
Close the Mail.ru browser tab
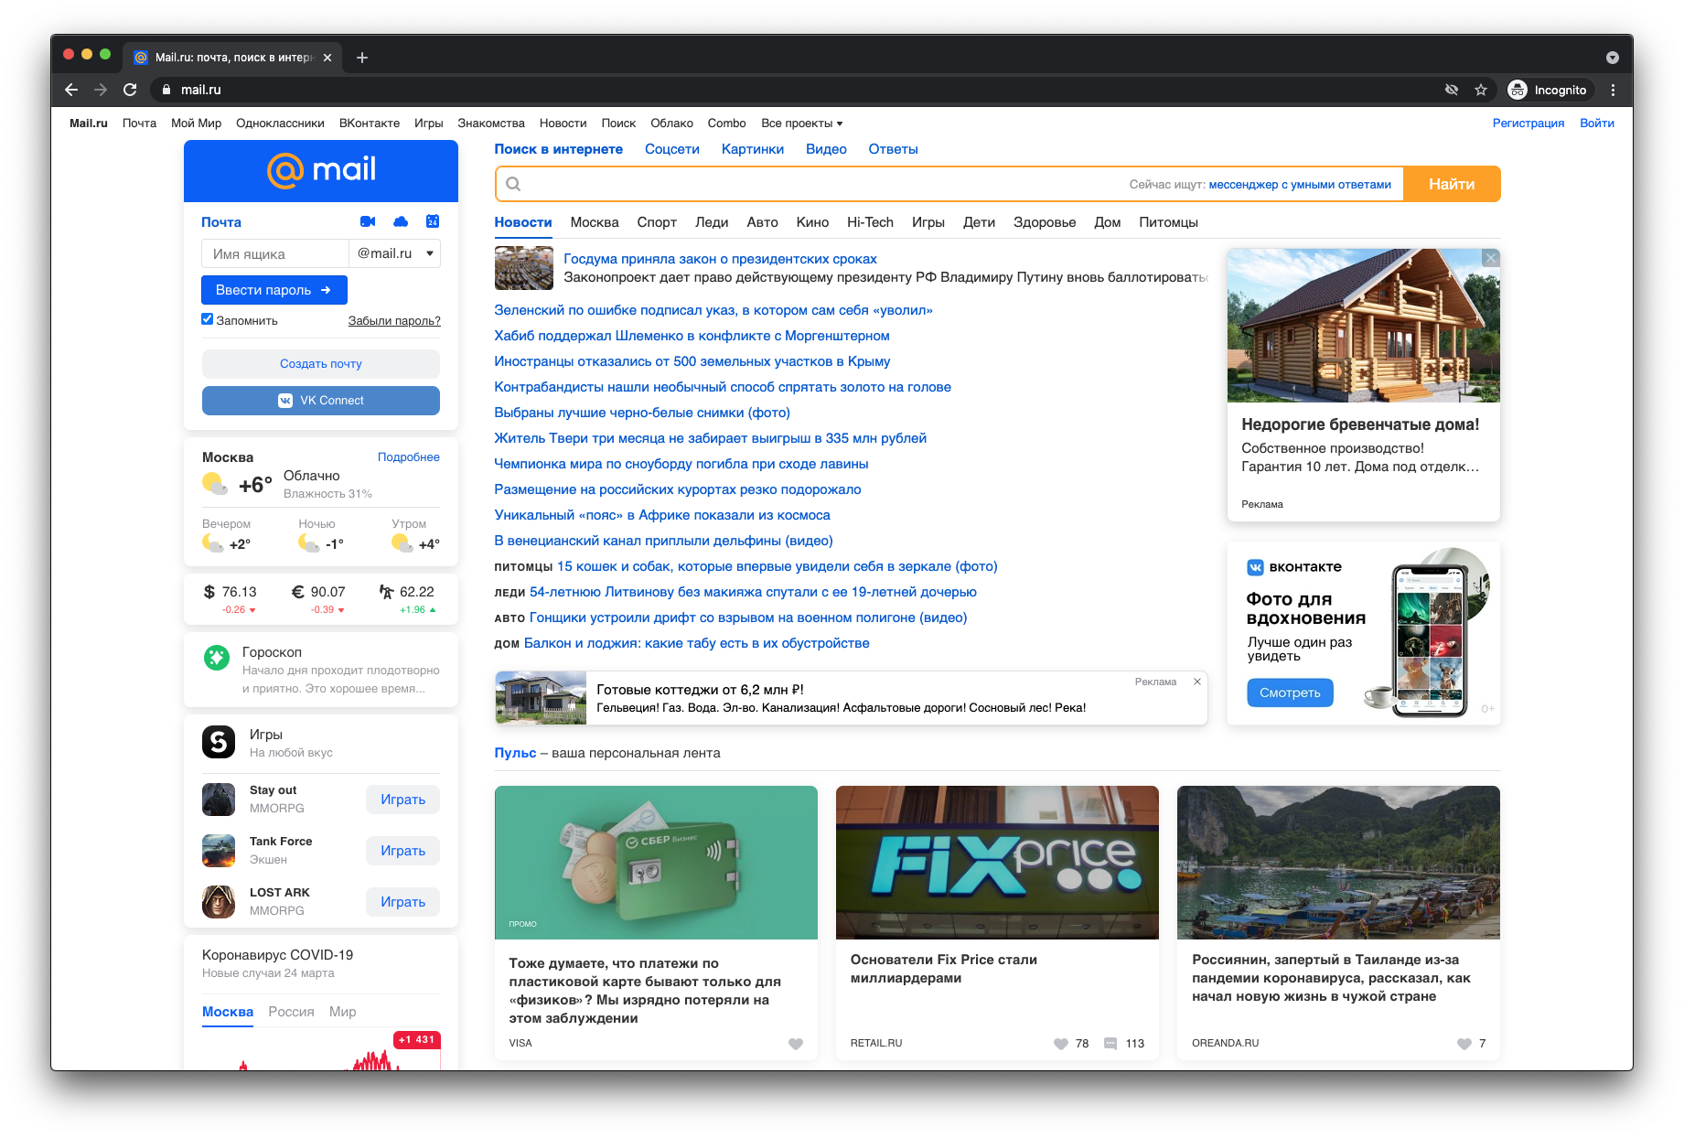327,58
